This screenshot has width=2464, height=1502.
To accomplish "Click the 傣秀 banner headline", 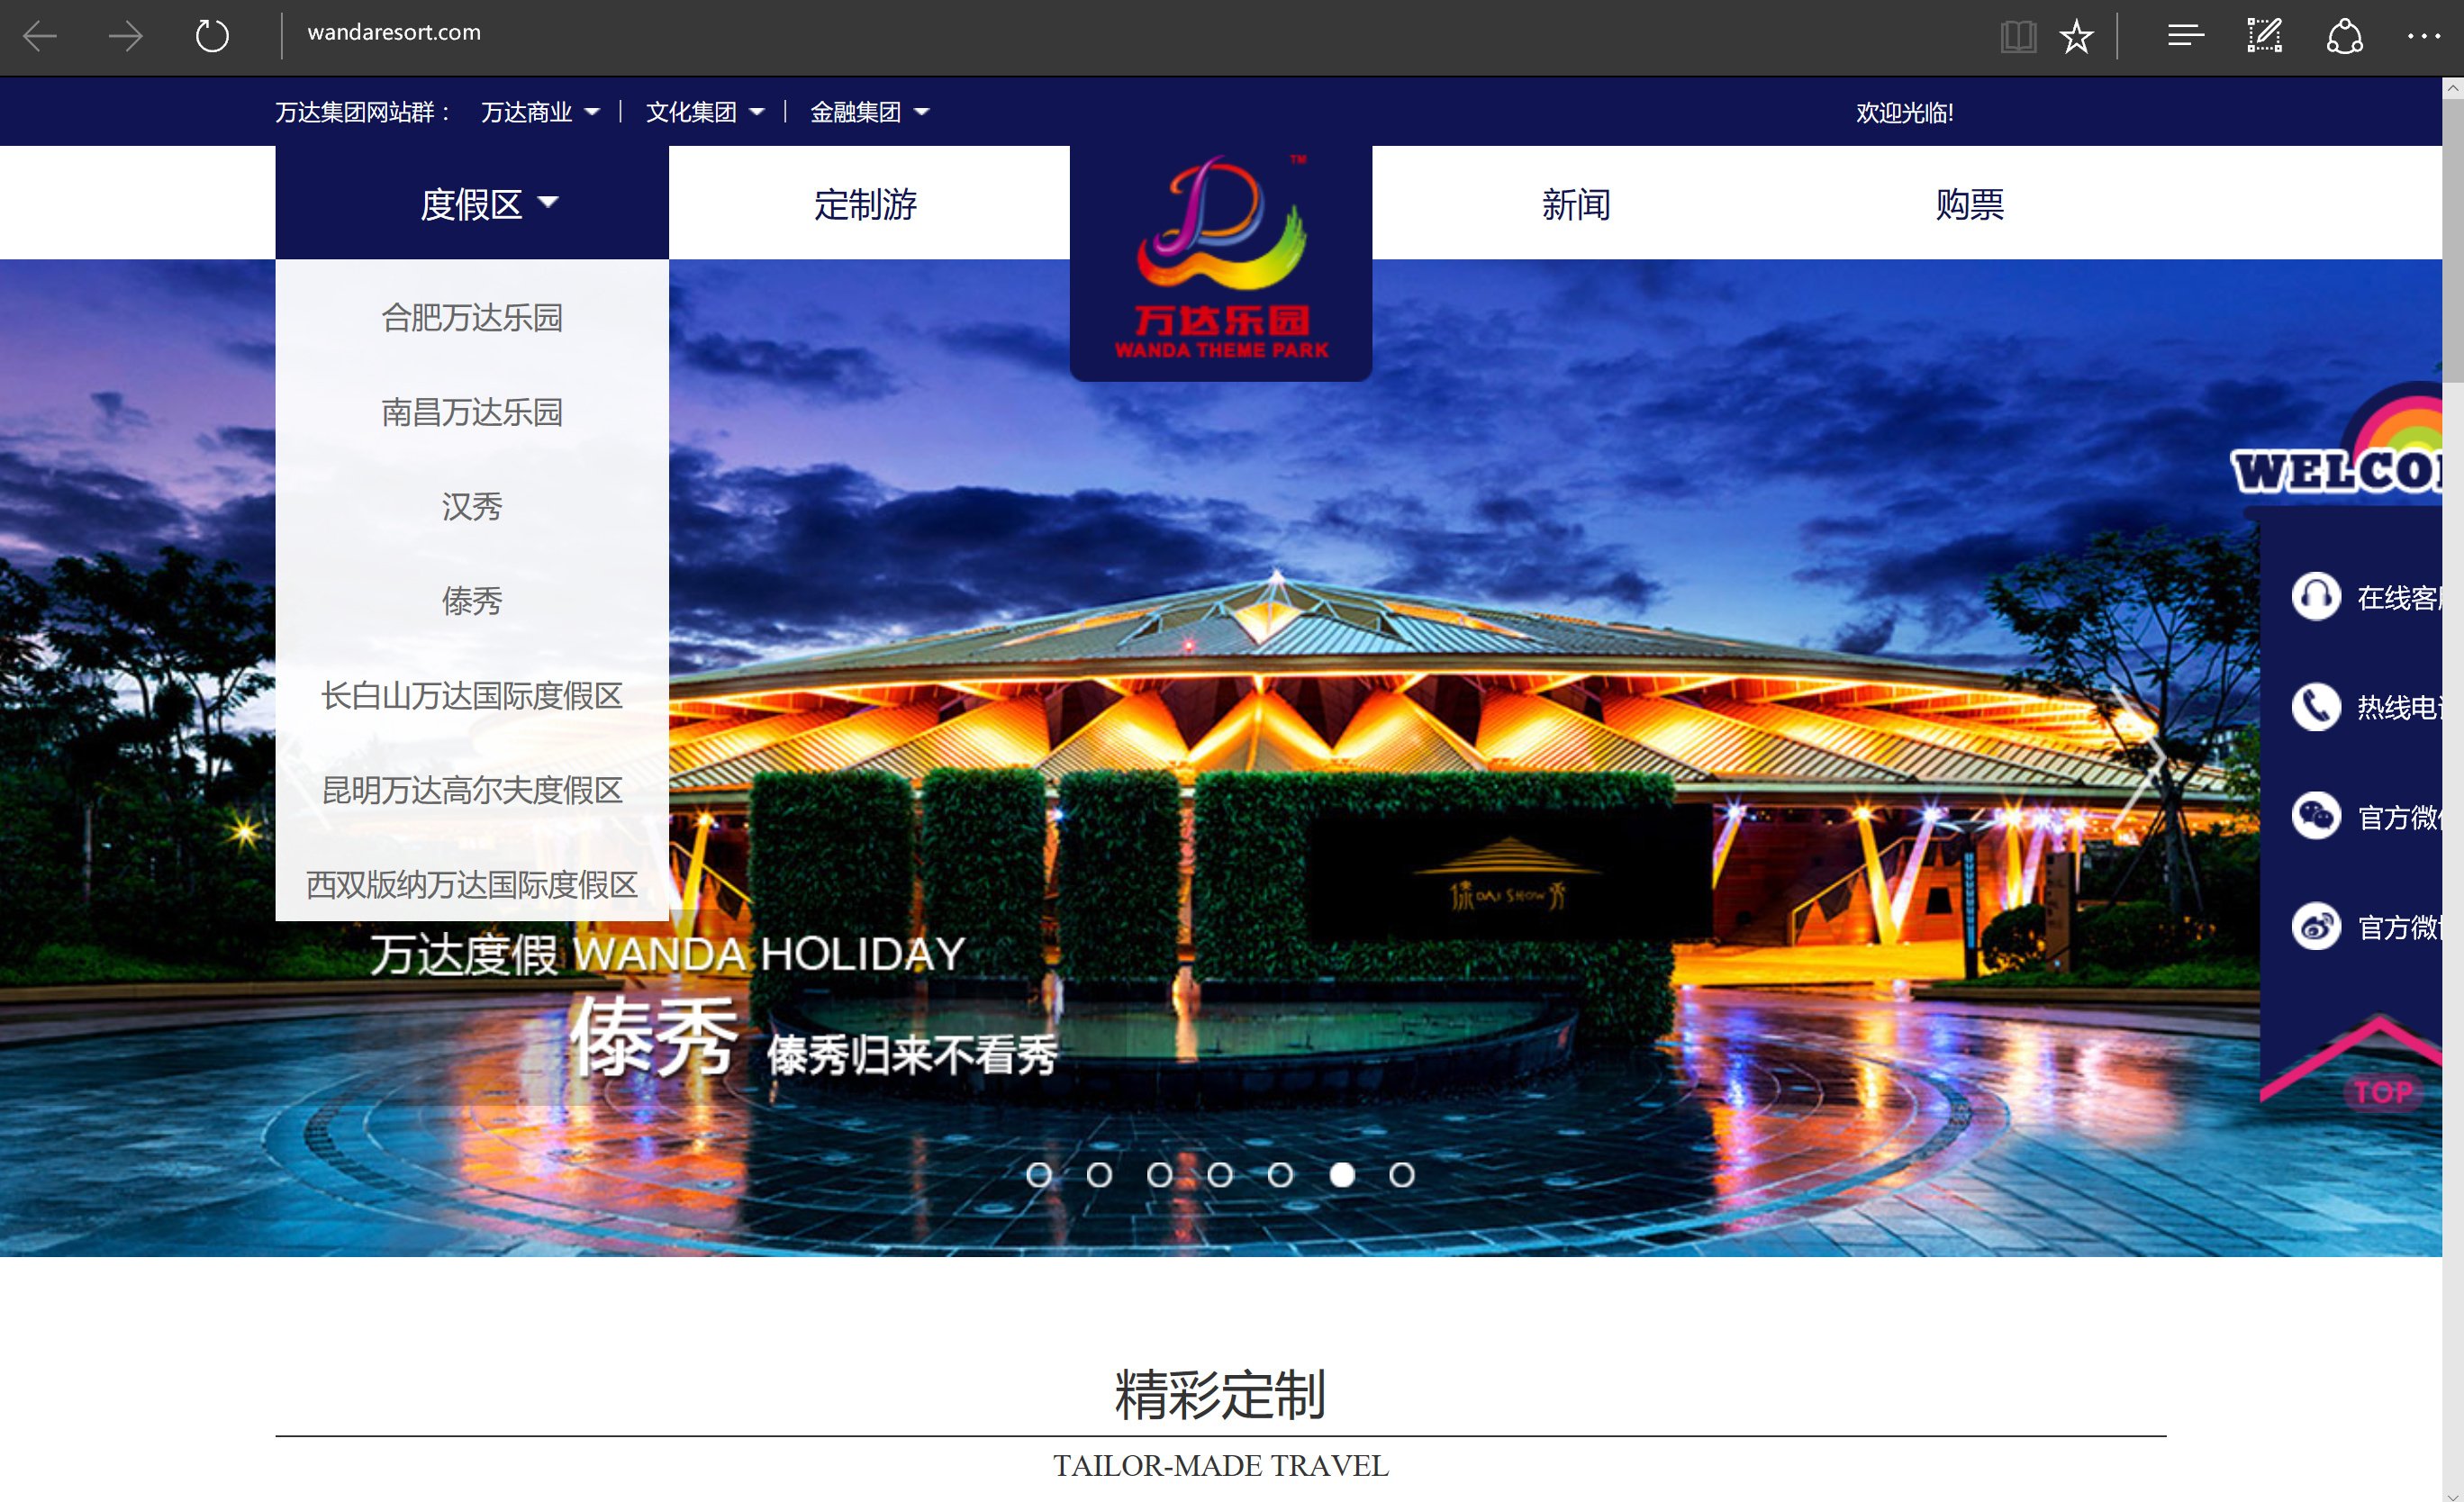I will pyautogui.click(x=654, y=1038).
